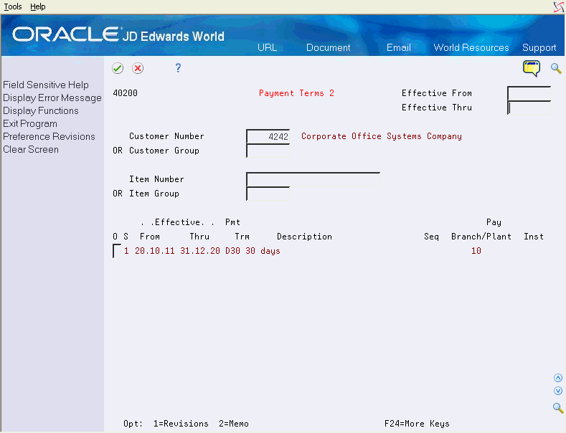Click the page down arrow icon
566x433 pixels.
pyautogui.click(x=558, y=391)
